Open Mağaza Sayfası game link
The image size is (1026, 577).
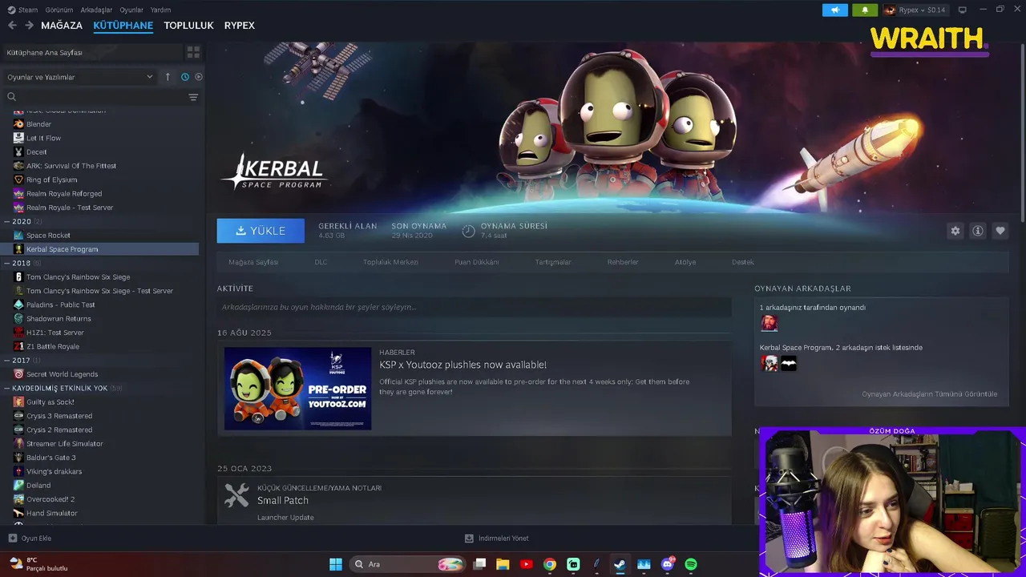click(253, 262)
